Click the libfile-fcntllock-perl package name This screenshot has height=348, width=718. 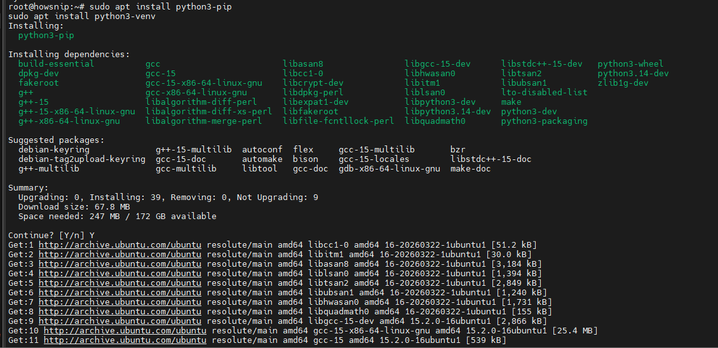339,121
